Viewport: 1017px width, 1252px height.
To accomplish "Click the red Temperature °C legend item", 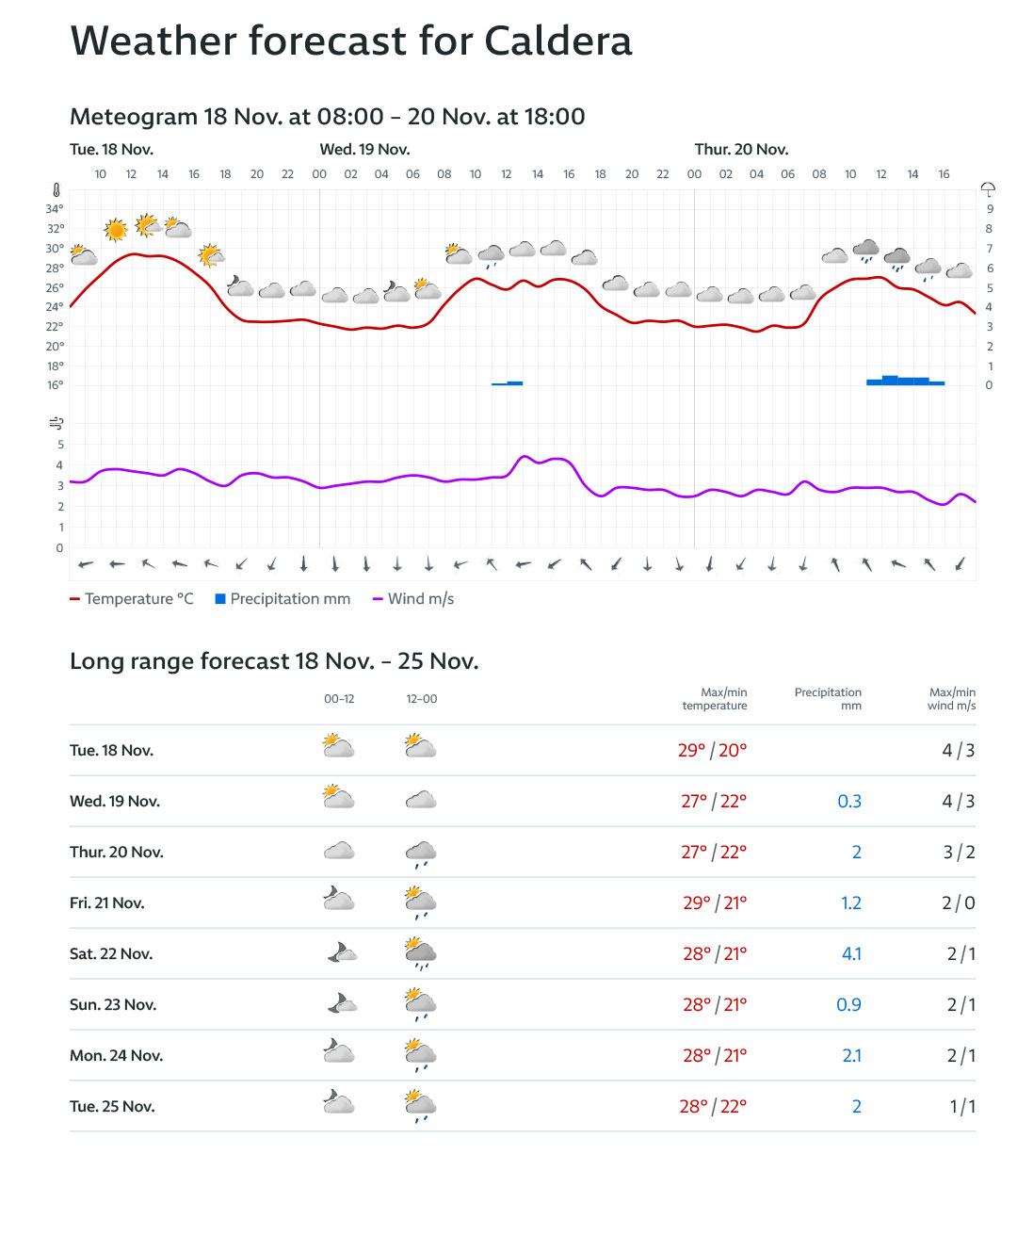I will [131, 599].
